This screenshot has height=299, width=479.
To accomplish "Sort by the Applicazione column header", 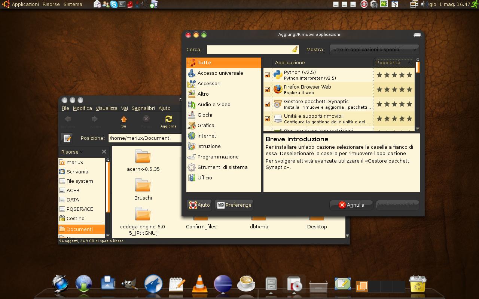I will pos(324,62).
